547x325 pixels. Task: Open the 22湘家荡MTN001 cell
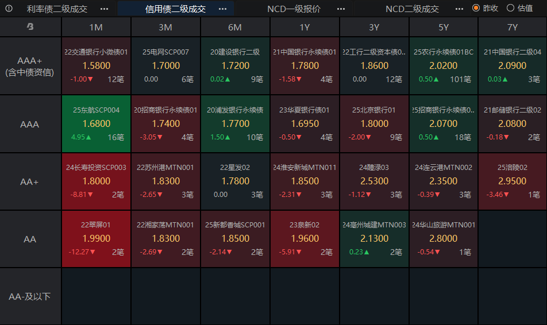click(165, 239)
